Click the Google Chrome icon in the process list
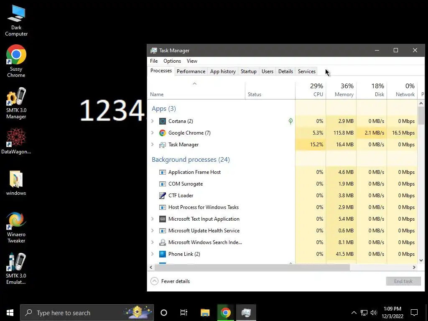 pos(163,133)
